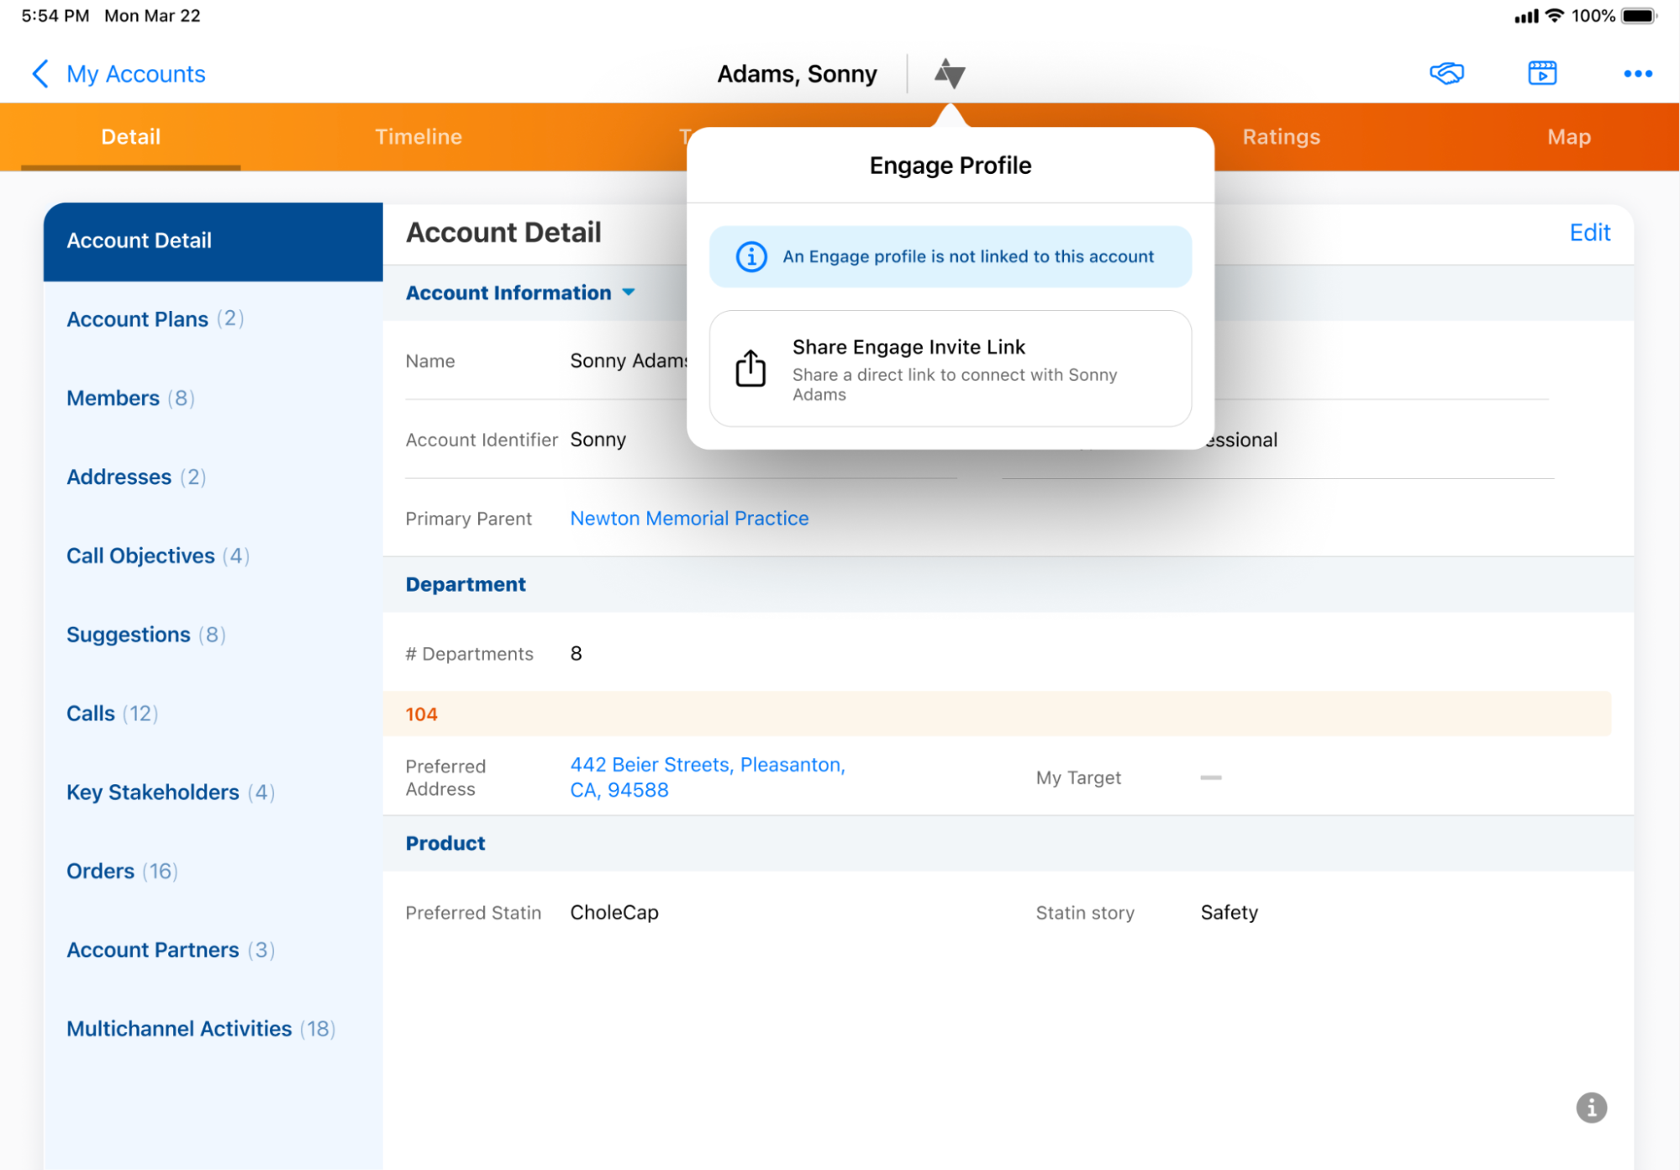Tap the gray info button at bottom right

pyautogui.click(x=1590, y=1108)
